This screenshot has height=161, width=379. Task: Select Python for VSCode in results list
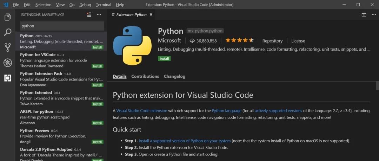coord(61,60)
